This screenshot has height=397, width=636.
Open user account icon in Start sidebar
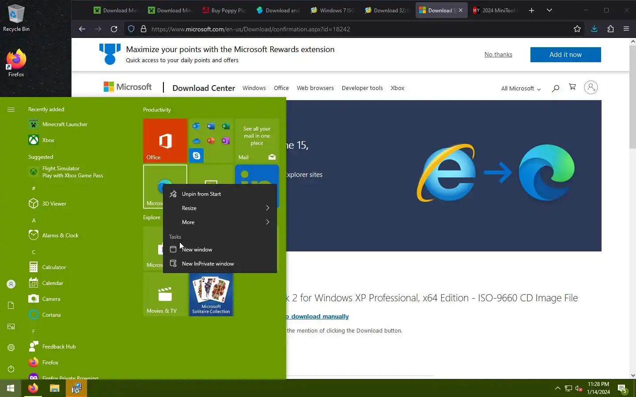click(x=11, y=285)
